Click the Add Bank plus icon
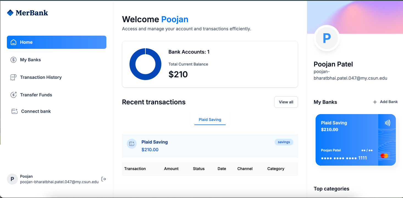 (x=375, y=102)
